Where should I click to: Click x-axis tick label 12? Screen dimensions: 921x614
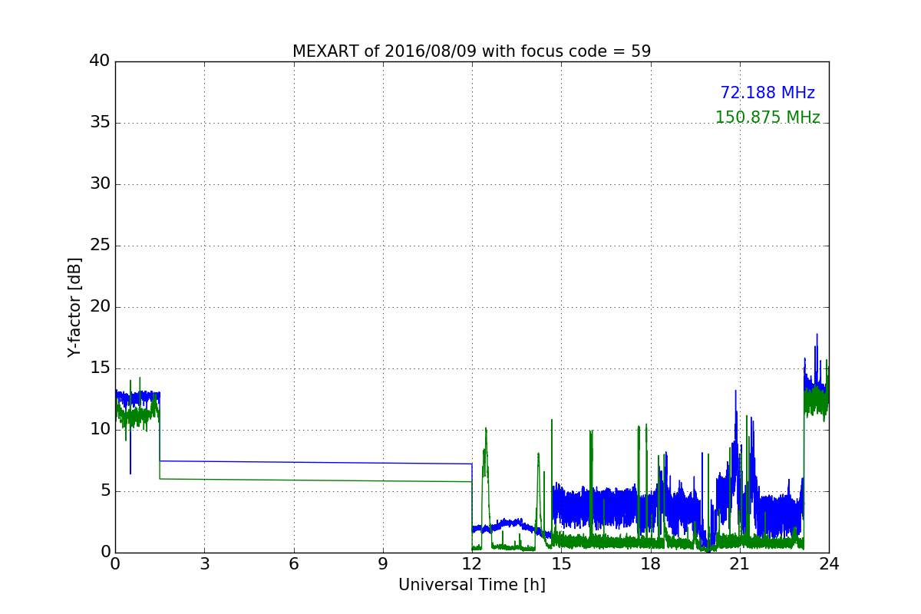coord(472,564)
